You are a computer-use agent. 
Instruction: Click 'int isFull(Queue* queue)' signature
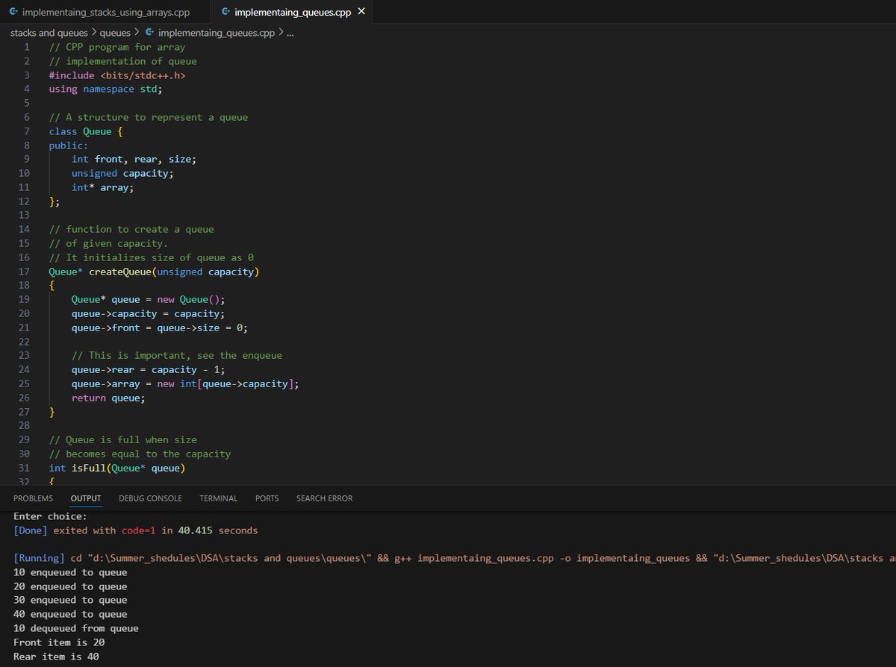coord(117,468)
